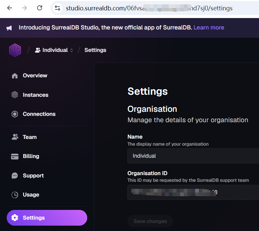This screenshot has height=231, width=259.
Task: Click the Organisation section heading
Action: [152, 109]
